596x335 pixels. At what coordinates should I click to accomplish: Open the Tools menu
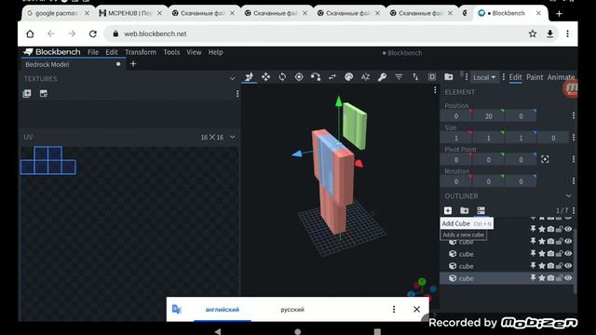pos(171,52)
